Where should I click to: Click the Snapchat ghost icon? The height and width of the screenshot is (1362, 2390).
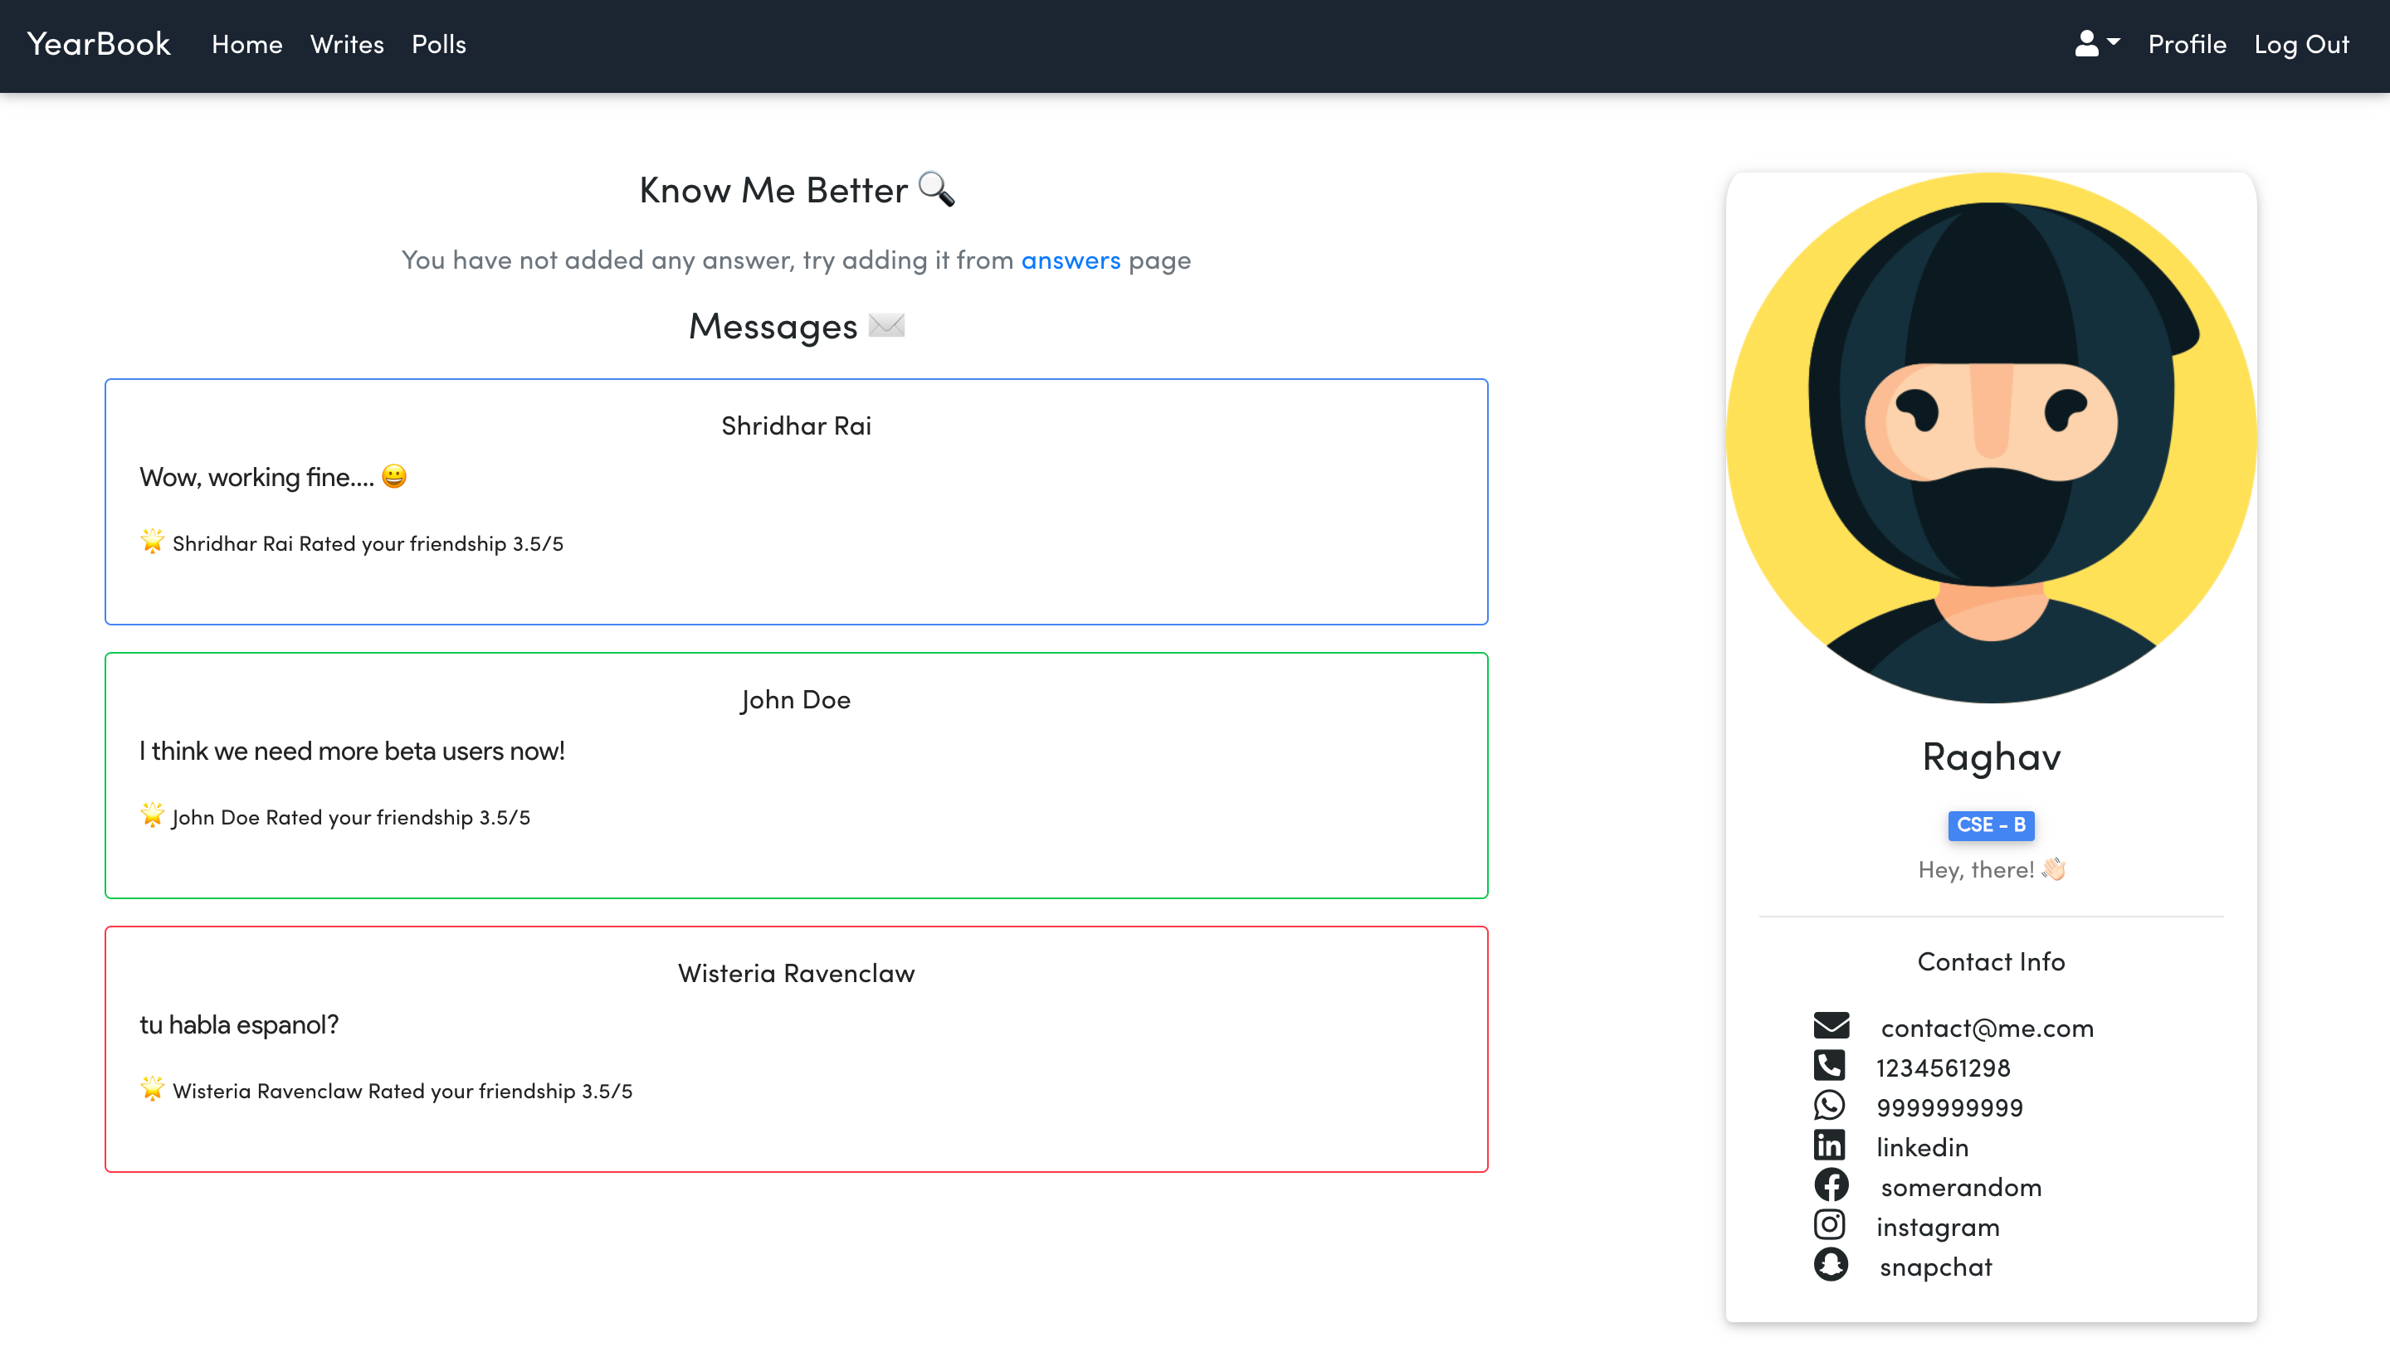pyautogui.click(x=1831, y=1265)
